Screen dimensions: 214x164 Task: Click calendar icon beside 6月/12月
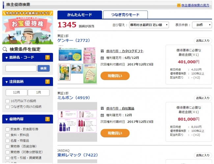(102, 58)
